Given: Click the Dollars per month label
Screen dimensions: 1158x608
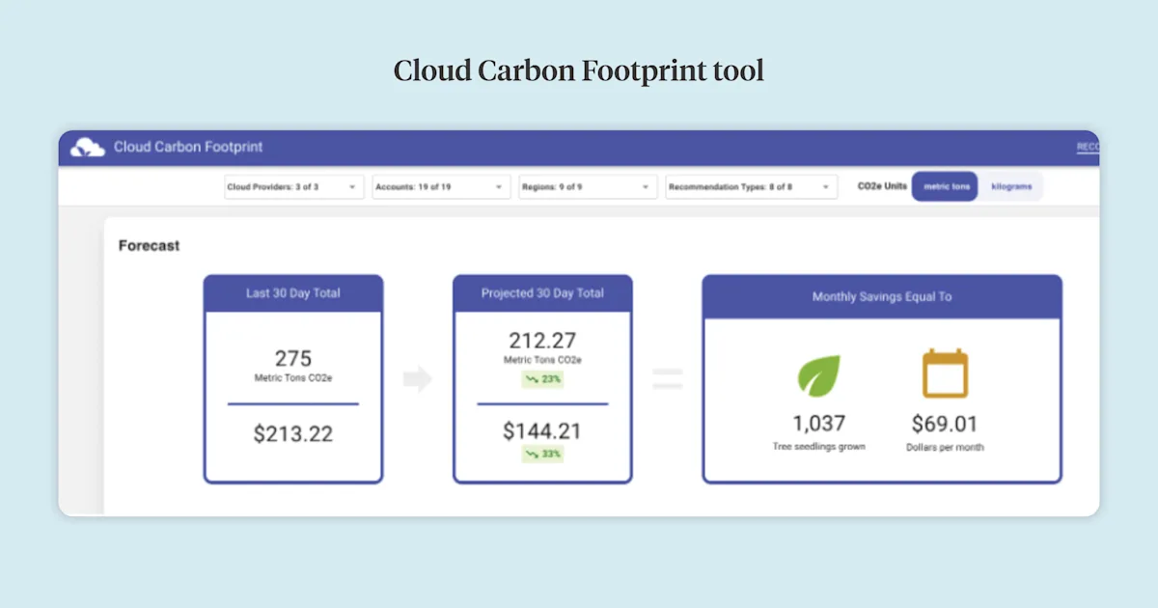Looking at the screenshot, I should 945,447.
